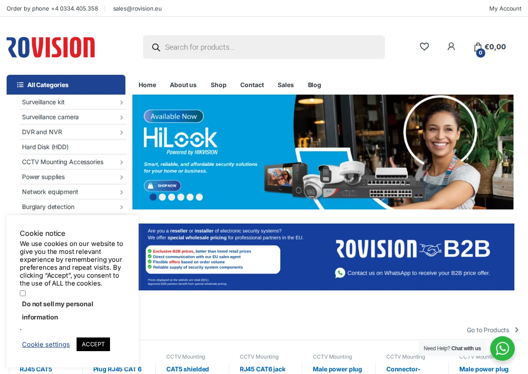Click the Go to Products arrow
Viewport: 528px width, 374px height.
(x=517, y=330)
